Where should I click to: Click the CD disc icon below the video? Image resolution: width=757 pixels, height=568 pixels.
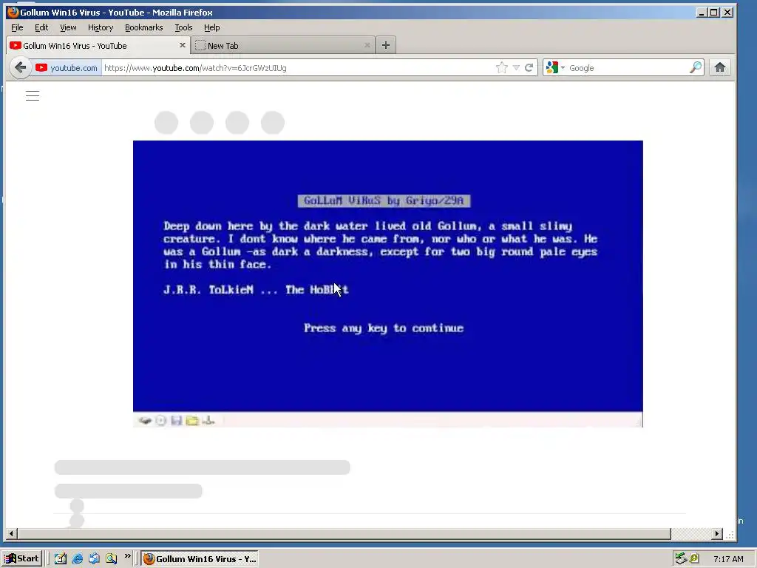pyautogui.click(x=160, y=421)
